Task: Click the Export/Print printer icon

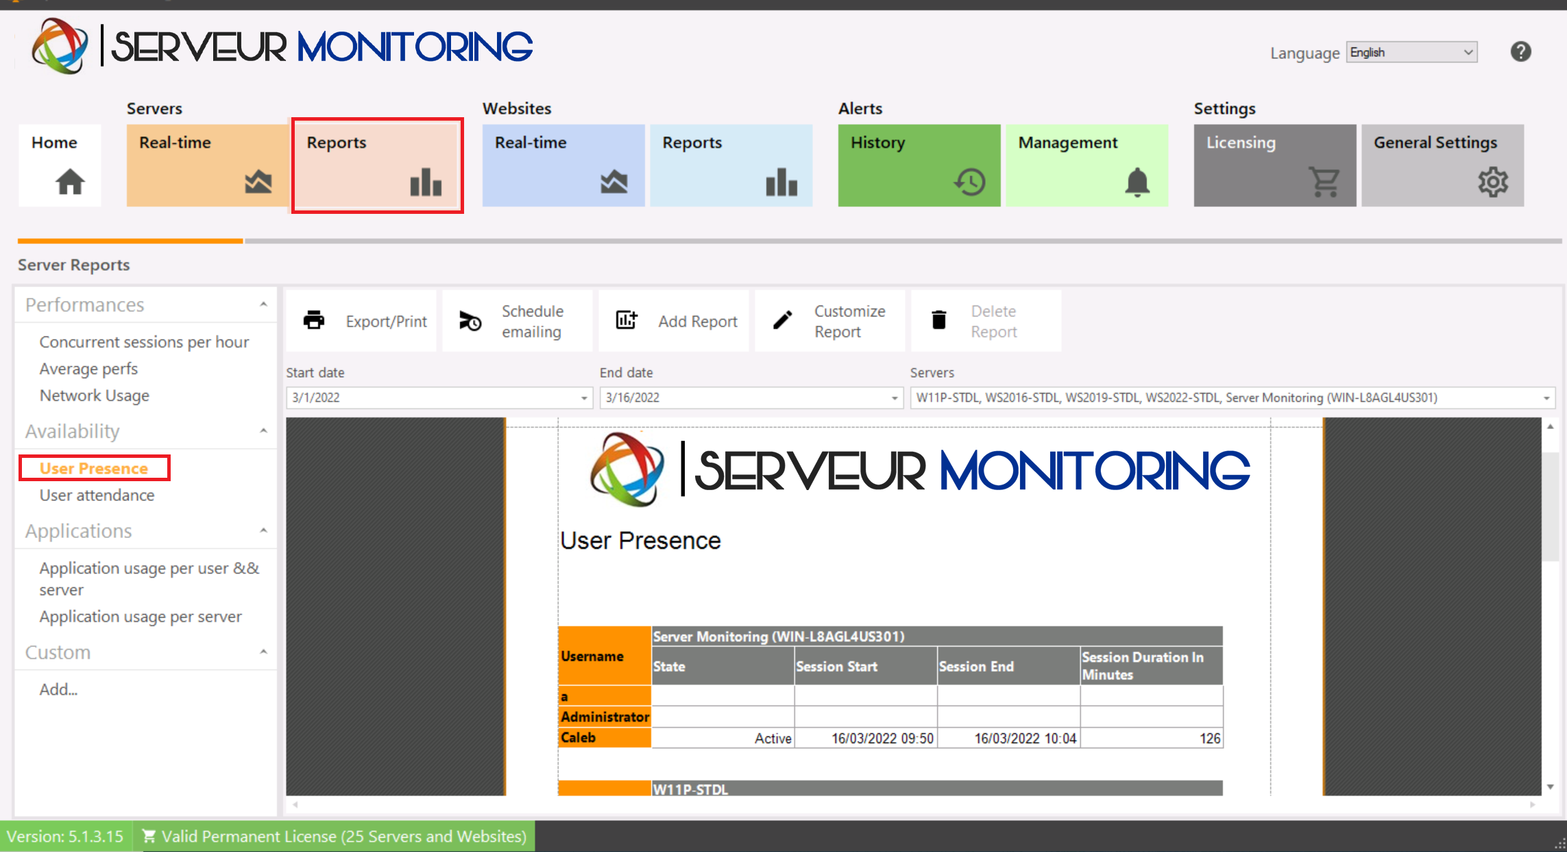Action: (x=314, y=320)
